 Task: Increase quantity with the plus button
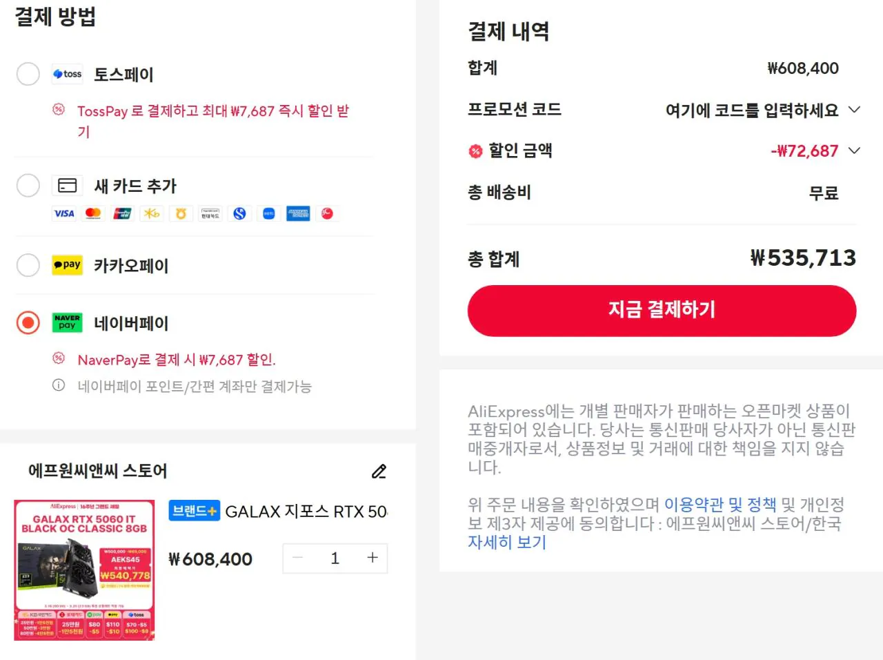tap(373, 558)
